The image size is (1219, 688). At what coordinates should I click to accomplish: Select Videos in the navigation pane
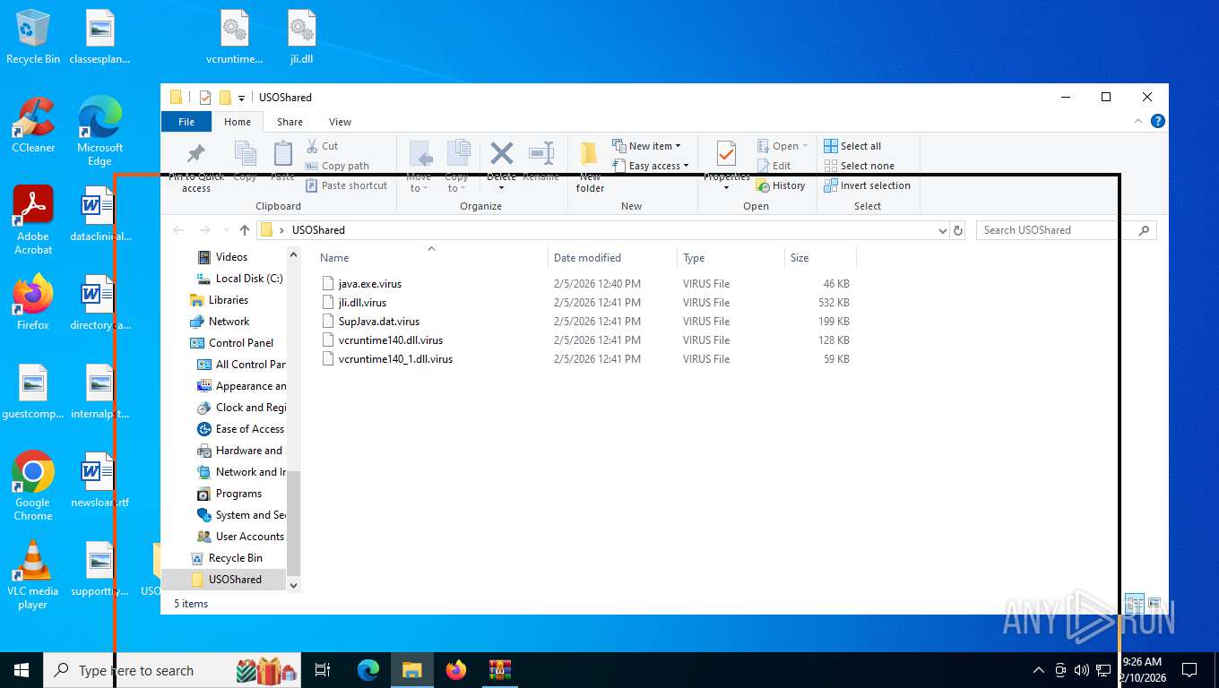tap(231, 257)
